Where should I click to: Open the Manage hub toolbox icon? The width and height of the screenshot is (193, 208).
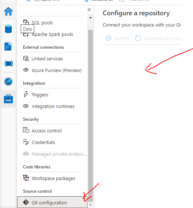(x=8, y=99)
